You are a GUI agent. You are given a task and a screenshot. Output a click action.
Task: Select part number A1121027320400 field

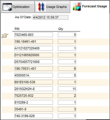34,48
